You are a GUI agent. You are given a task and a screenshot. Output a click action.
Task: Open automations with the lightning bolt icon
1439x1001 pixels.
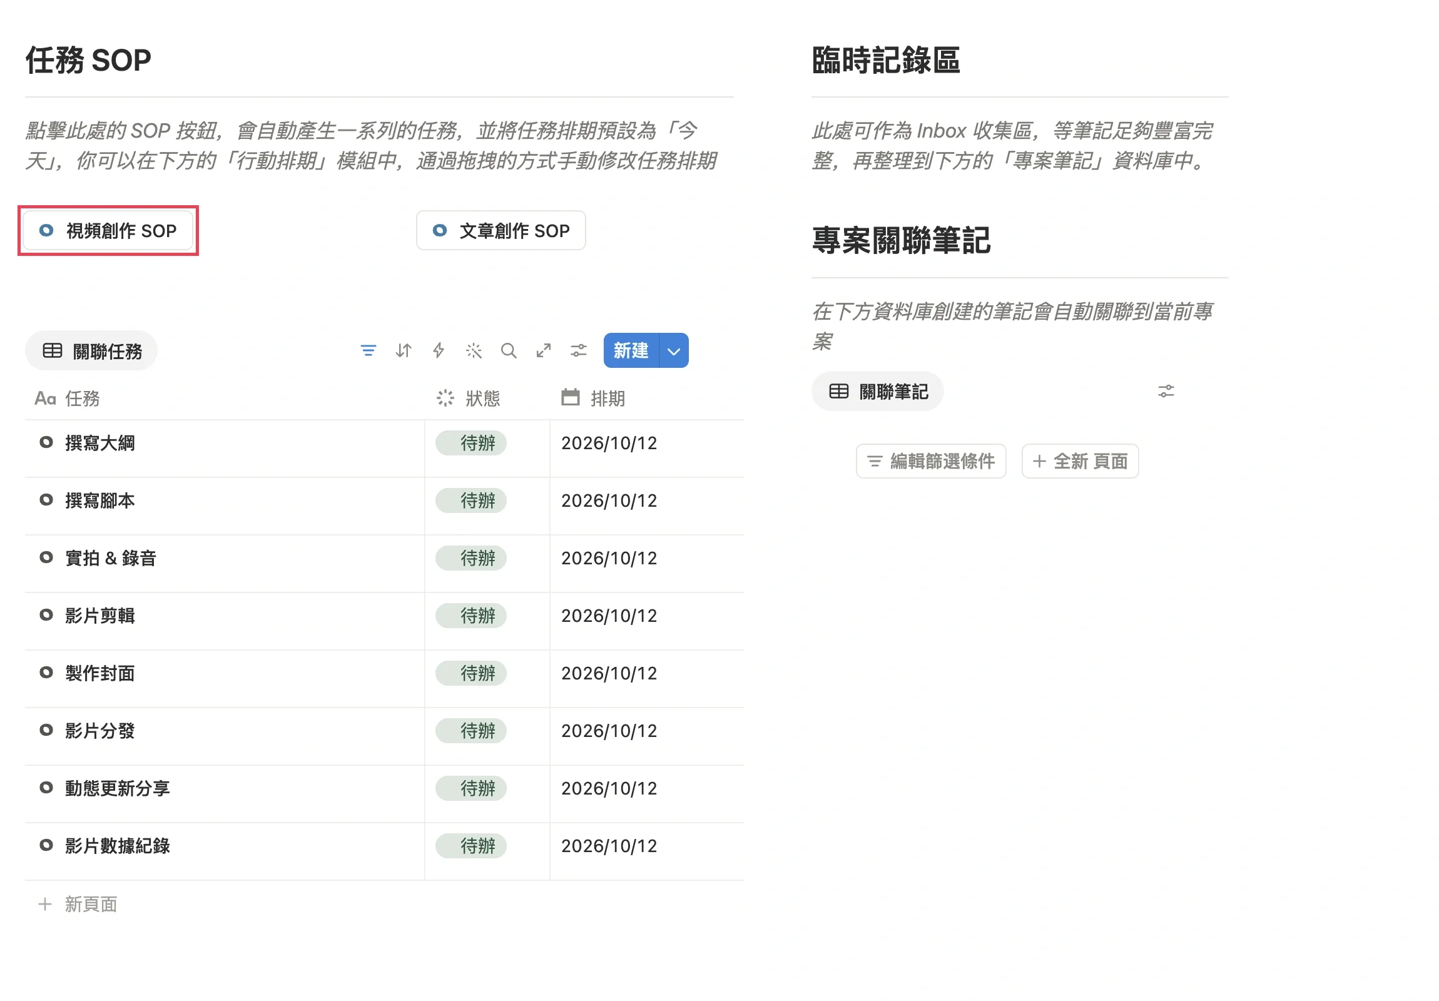tap(439, 350)
